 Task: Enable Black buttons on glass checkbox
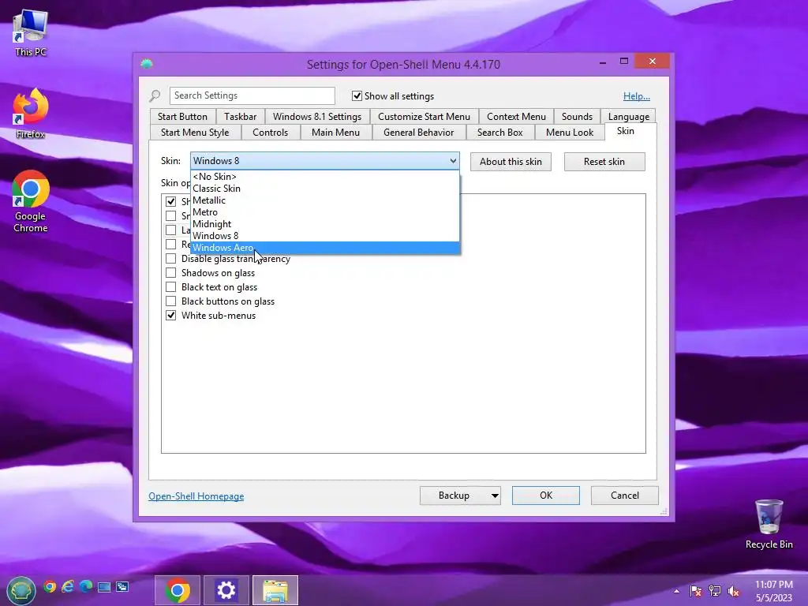[x=170, y=301]
